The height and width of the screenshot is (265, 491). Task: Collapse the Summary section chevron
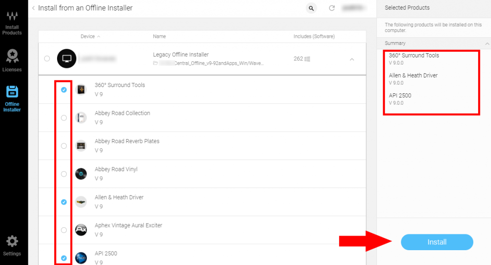click(x=487, y=44)
